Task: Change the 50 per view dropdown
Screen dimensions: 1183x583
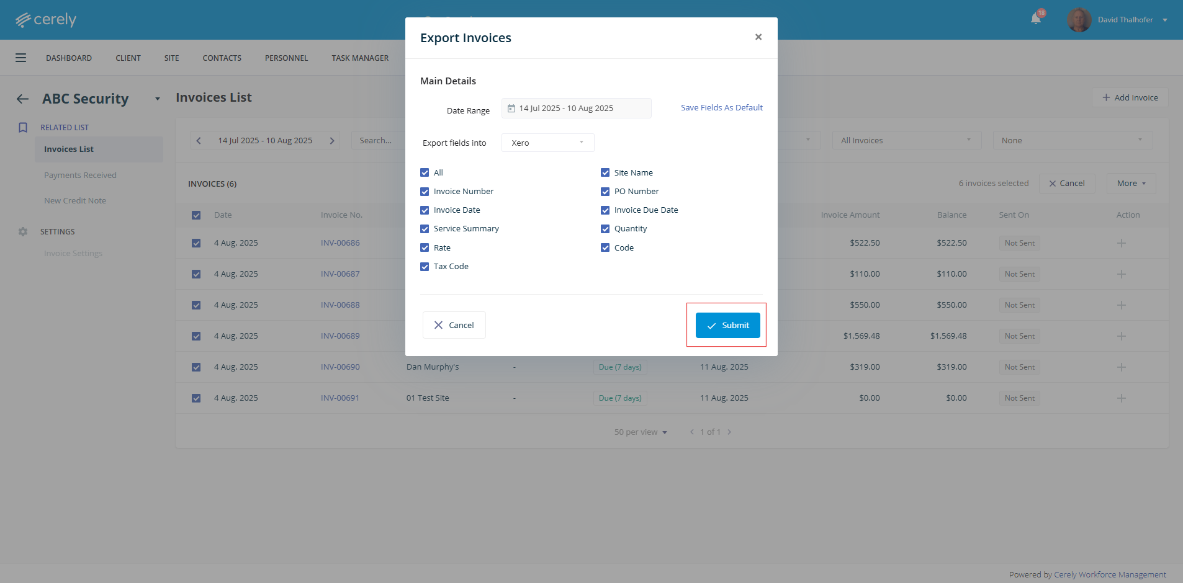Action: click(x=641, y=432)
